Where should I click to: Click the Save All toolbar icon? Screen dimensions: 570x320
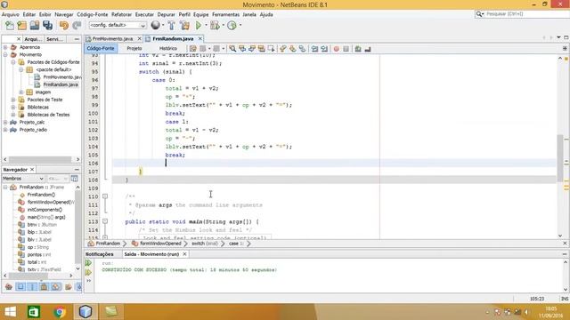[x=47, y=26]
